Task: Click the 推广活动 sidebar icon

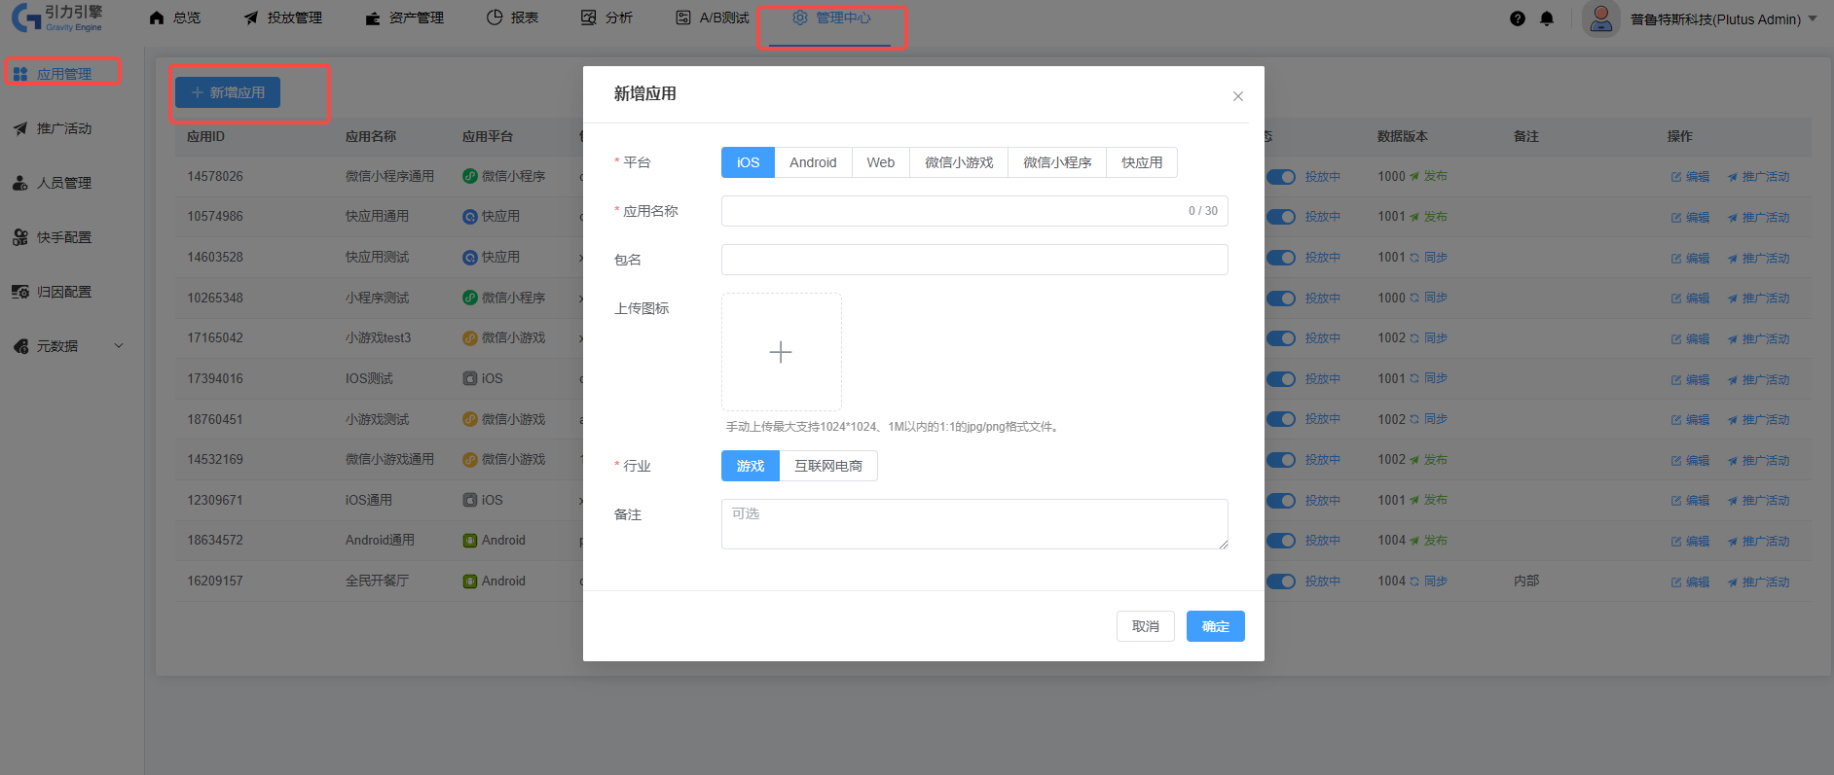Action: pos(20,128)
